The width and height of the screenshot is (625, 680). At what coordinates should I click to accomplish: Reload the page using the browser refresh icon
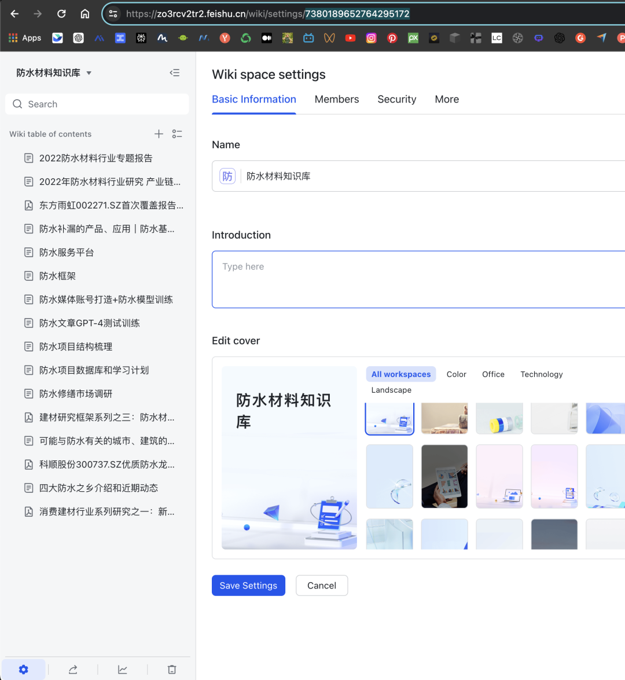click(x=61, y=13)
